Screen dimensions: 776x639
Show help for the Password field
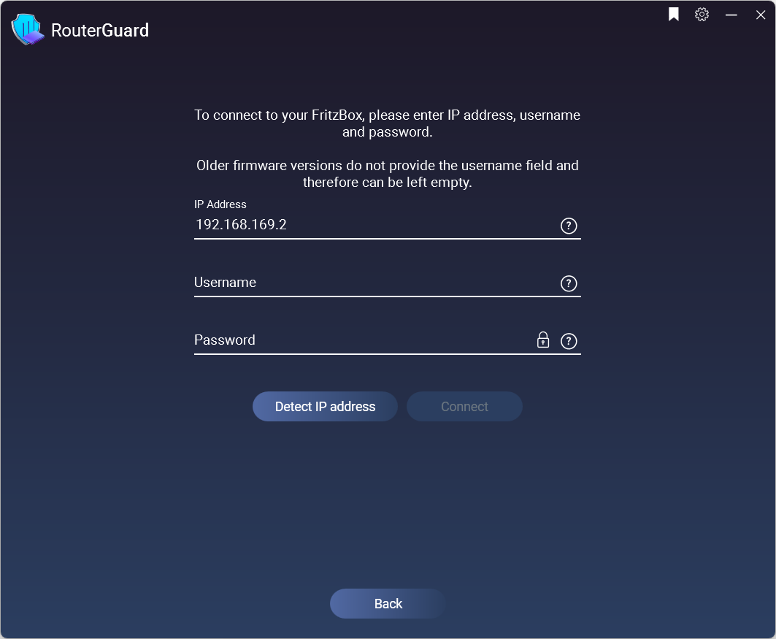[569, 341]
